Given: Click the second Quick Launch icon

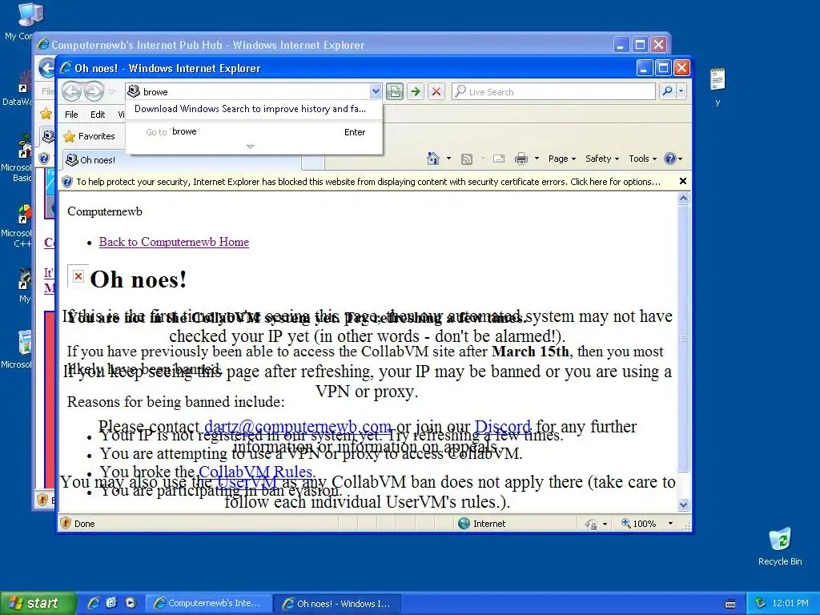Looking at the screenshot, I should (x=112, y=603).
